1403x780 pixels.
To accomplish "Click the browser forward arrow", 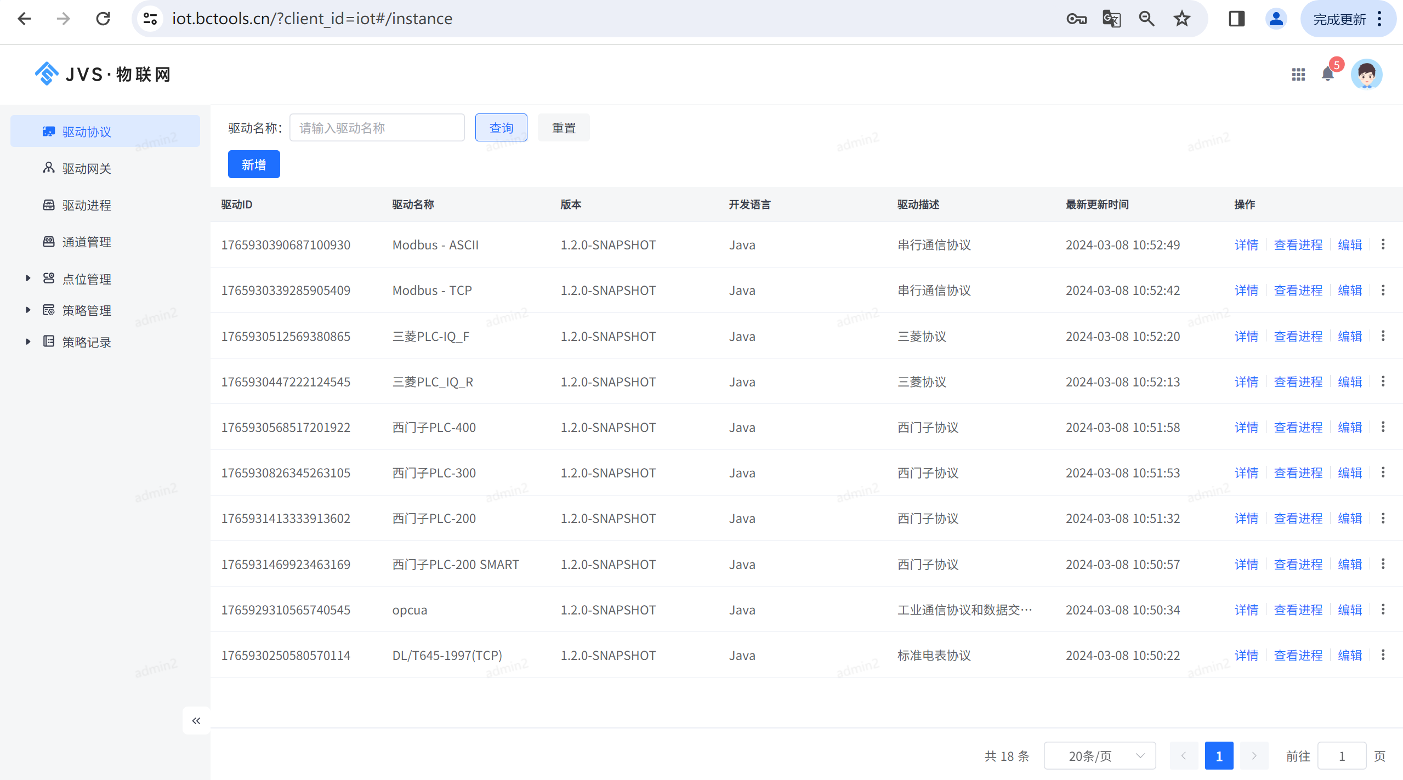I will pos(64,19).
